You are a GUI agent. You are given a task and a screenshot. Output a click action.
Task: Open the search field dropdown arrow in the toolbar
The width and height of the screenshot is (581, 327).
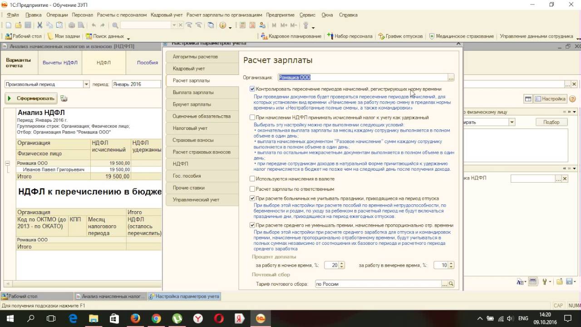[x=174, y=25]
